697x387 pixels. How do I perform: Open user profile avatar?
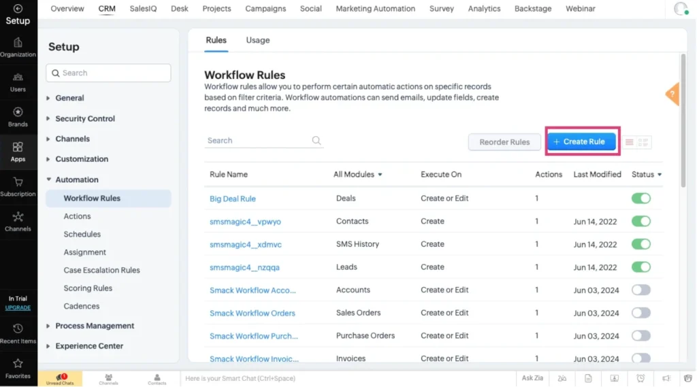click(x=681, y=8)
